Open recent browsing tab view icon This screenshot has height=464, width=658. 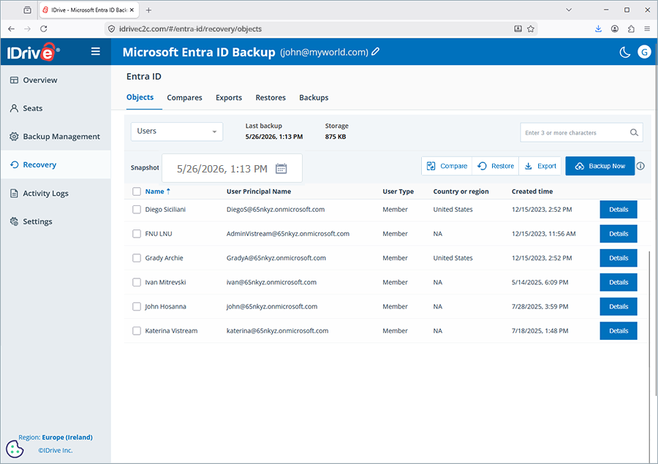pyautogui.click(x=27, y=10)
